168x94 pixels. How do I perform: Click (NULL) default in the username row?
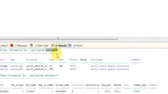[73, 66]
